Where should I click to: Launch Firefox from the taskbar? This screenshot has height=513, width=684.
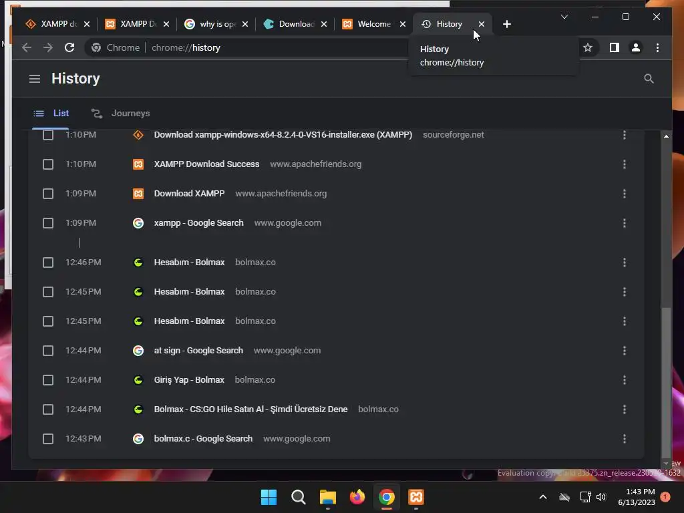click(357, 497)
